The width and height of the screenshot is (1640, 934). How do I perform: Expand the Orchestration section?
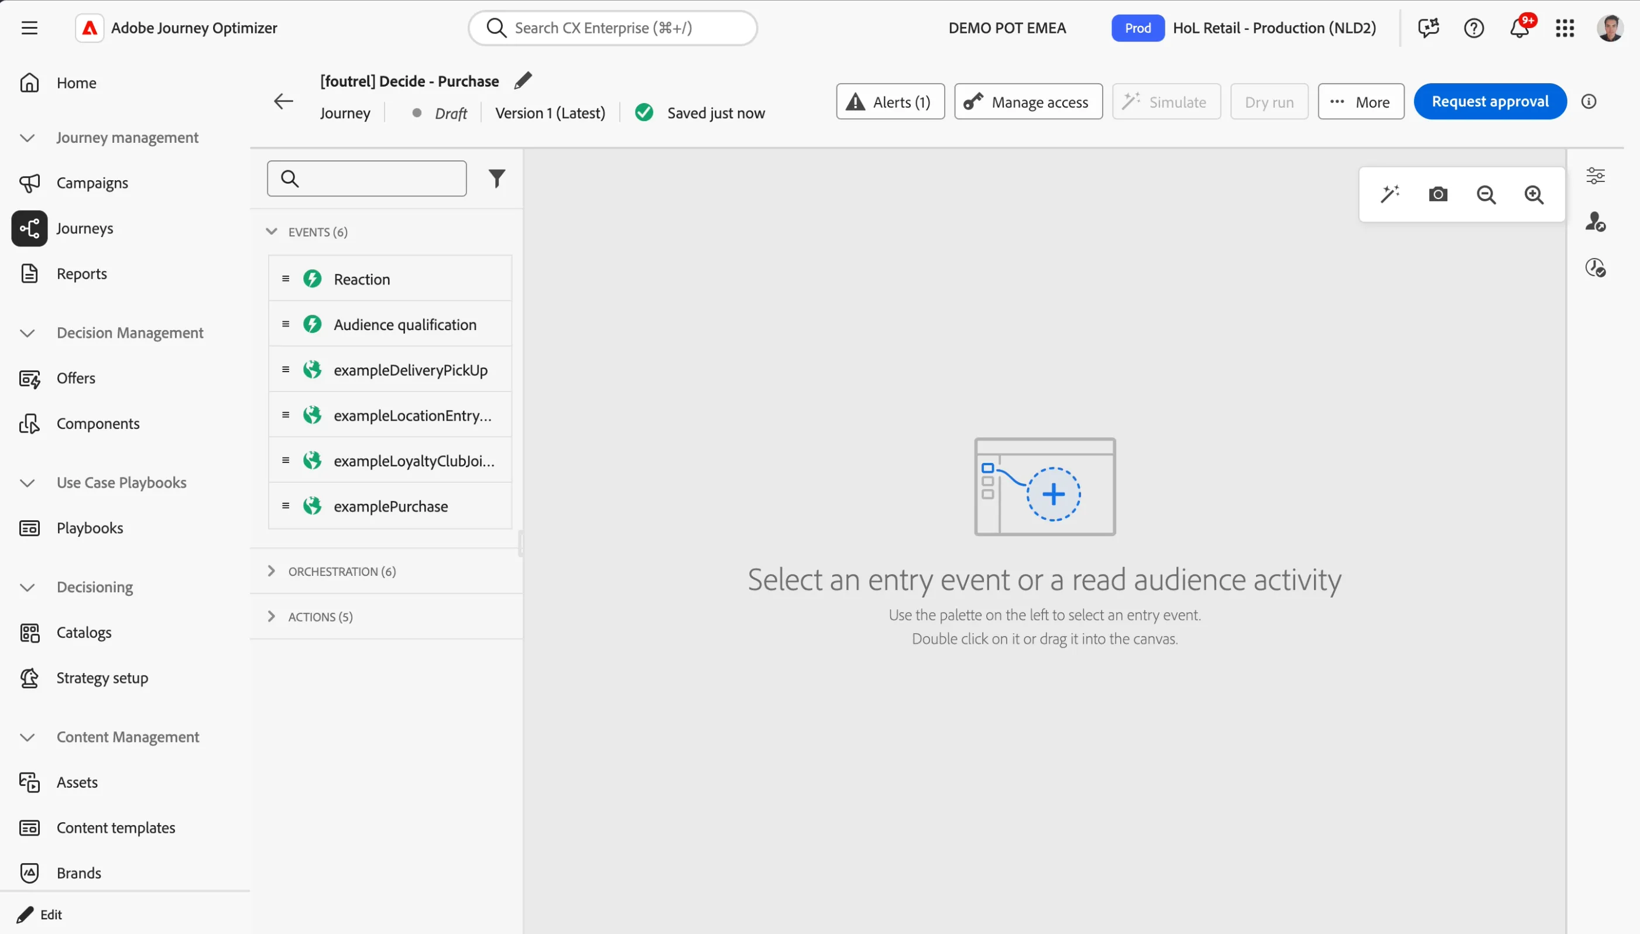[x=272, y=571]
